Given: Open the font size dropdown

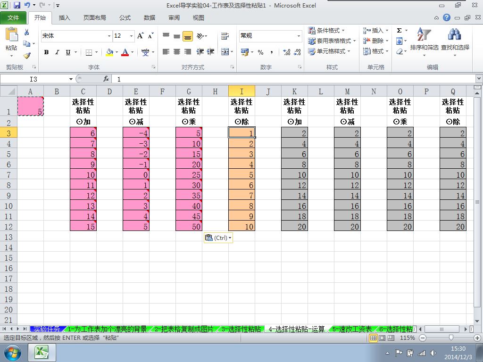Looking at the screenshot, I should click(131, 36).
